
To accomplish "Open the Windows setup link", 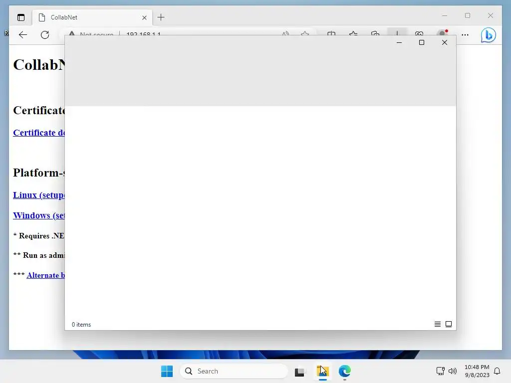I will (39, 215).
